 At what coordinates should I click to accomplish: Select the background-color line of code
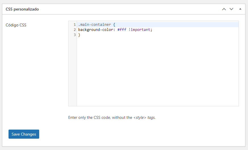[115, 30]
